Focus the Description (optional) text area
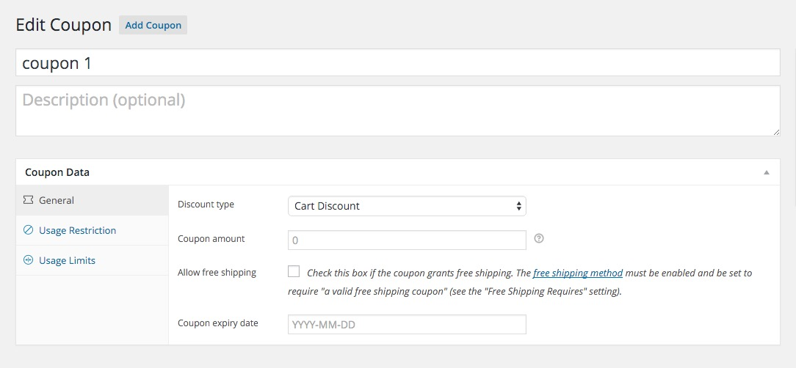Image resolution: width=796 pixels, height=368 pixels. [x=397, y=111]
